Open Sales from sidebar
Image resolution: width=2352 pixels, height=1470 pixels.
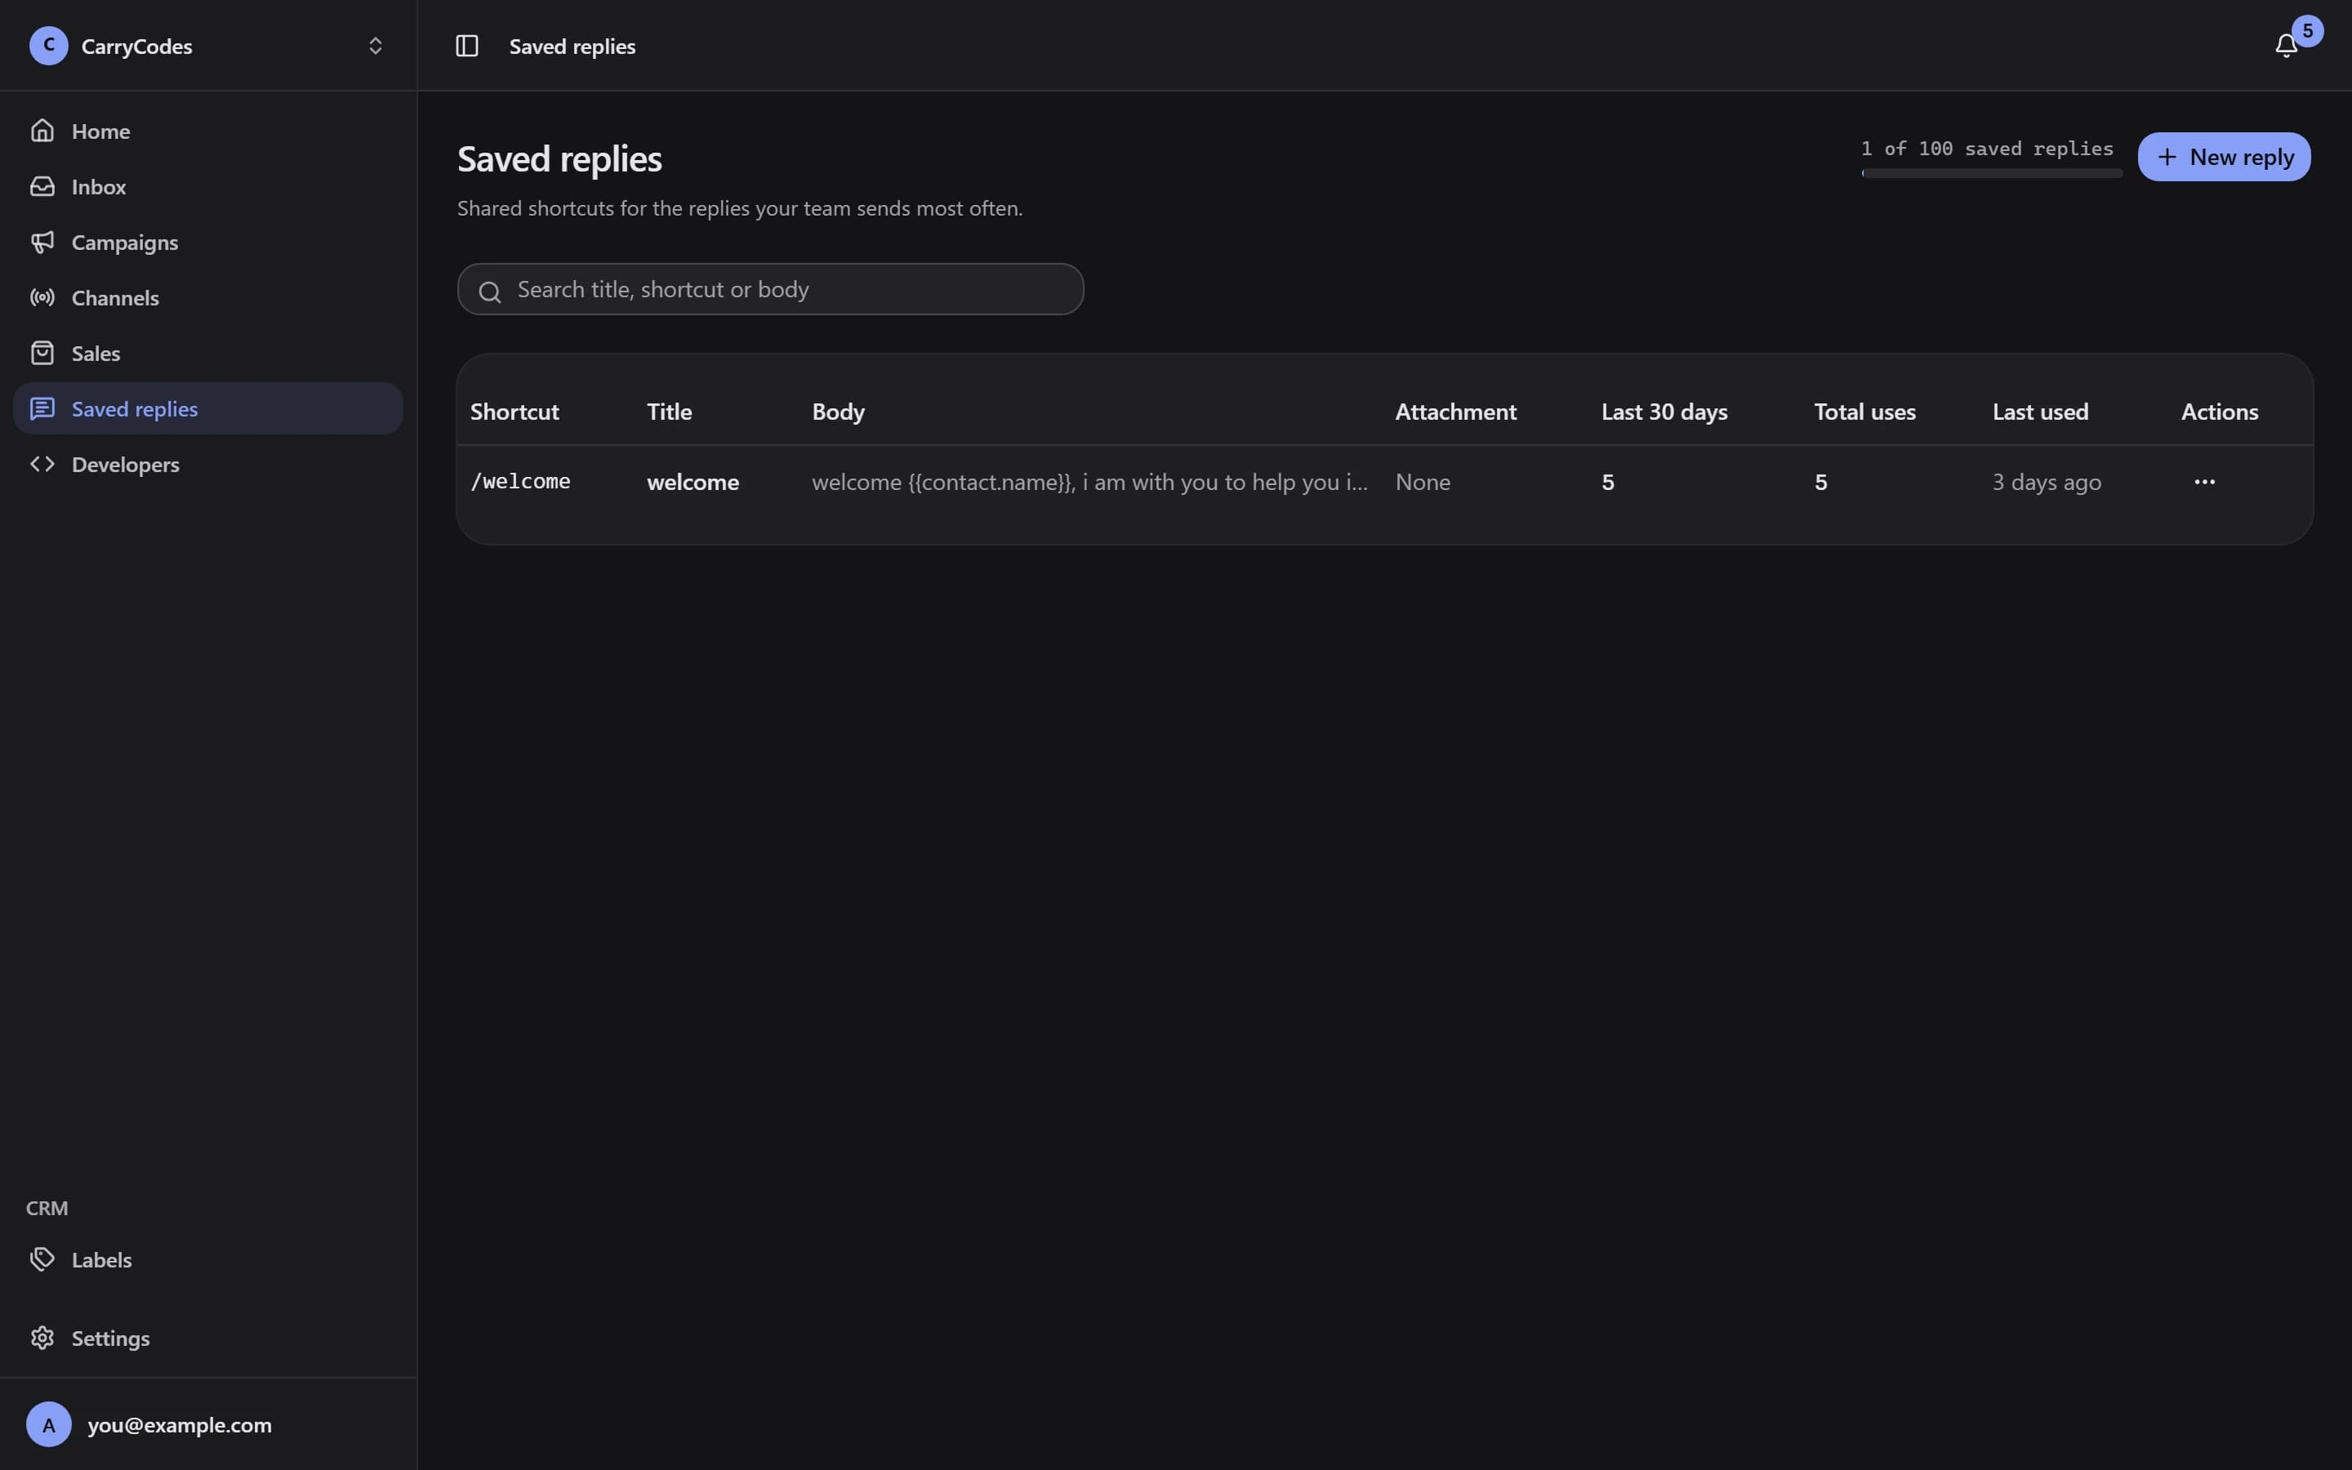point(208,353)
